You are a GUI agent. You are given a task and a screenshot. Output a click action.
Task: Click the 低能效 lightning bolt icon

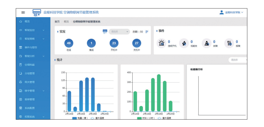[184, 43]
